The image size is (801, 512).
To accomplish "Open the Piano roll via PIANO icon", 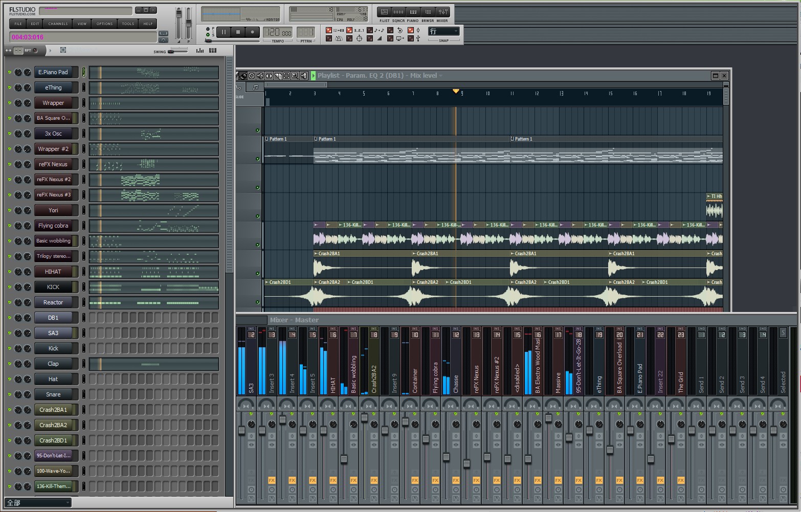I will [x=413, y=12].
